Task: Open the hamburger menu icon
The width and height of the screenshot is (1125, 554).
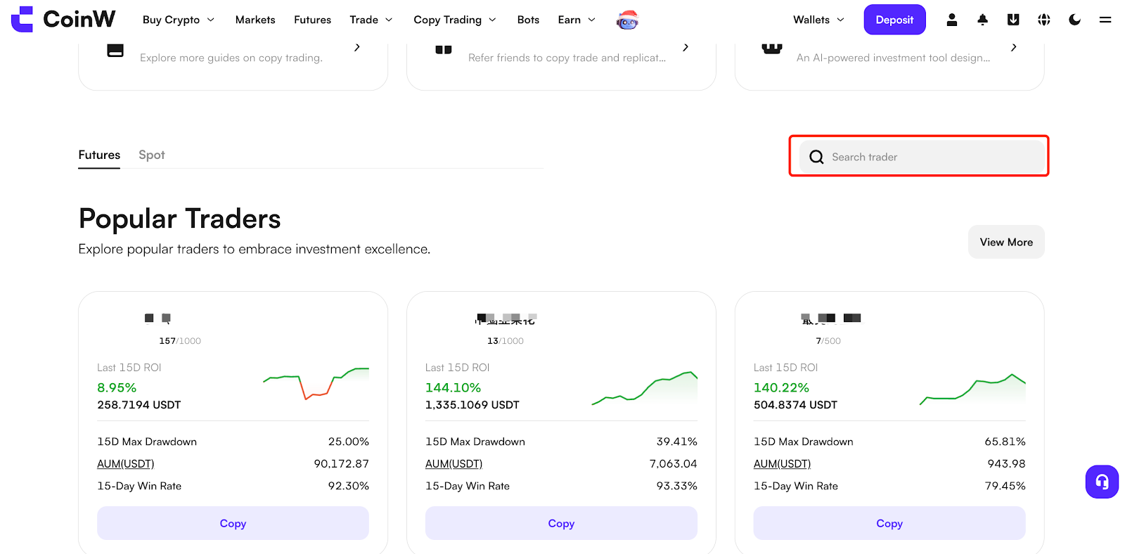Action: point(1105,20)
